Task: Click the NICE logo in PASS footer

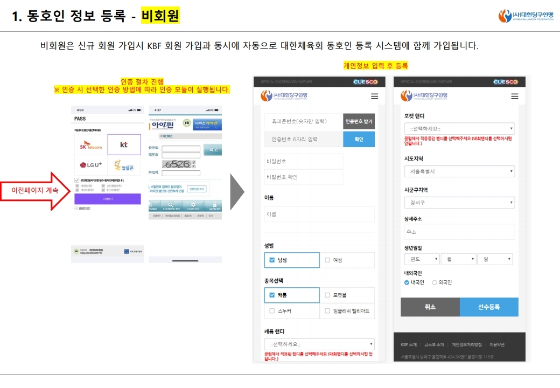Action: pyautogui.click(x=133, y=252)
